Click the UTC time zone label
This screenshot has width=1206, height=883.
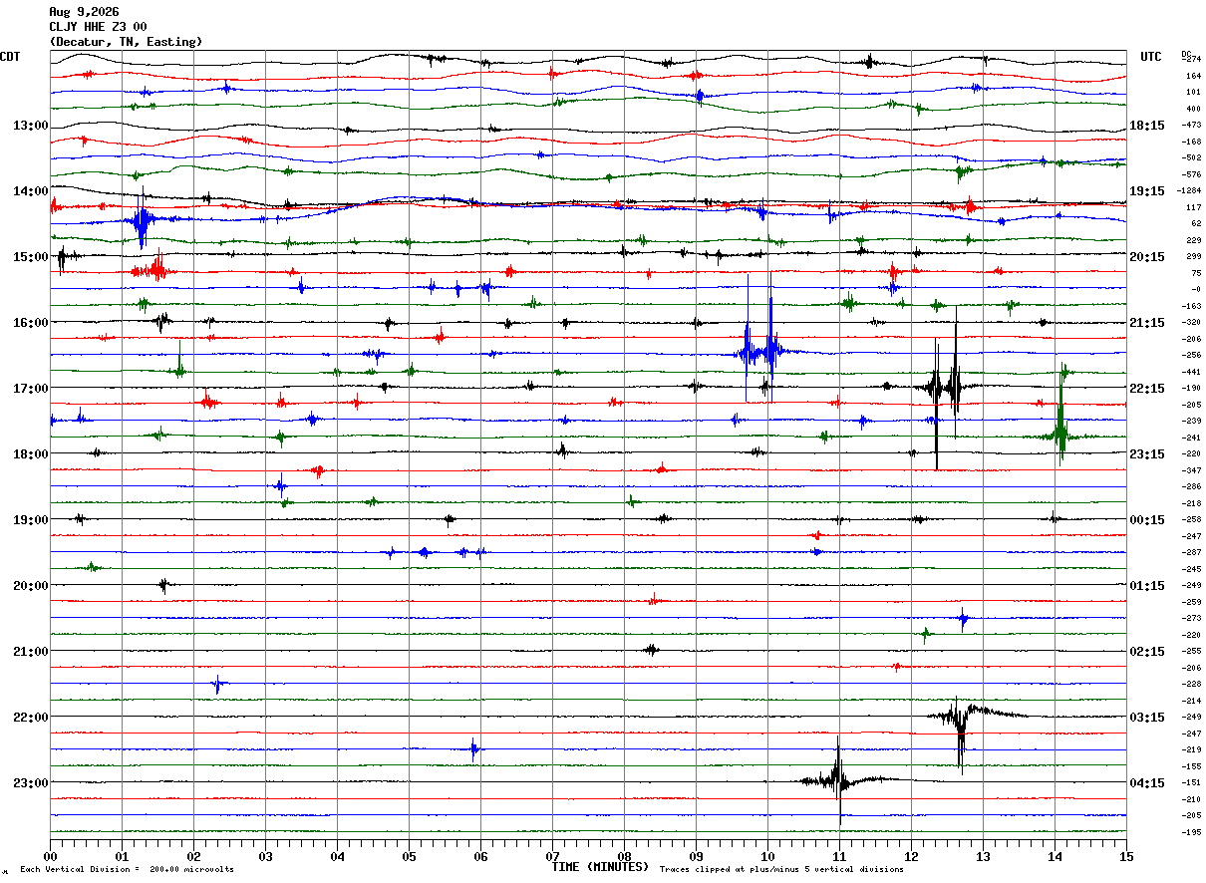[x=1151, y=57]
